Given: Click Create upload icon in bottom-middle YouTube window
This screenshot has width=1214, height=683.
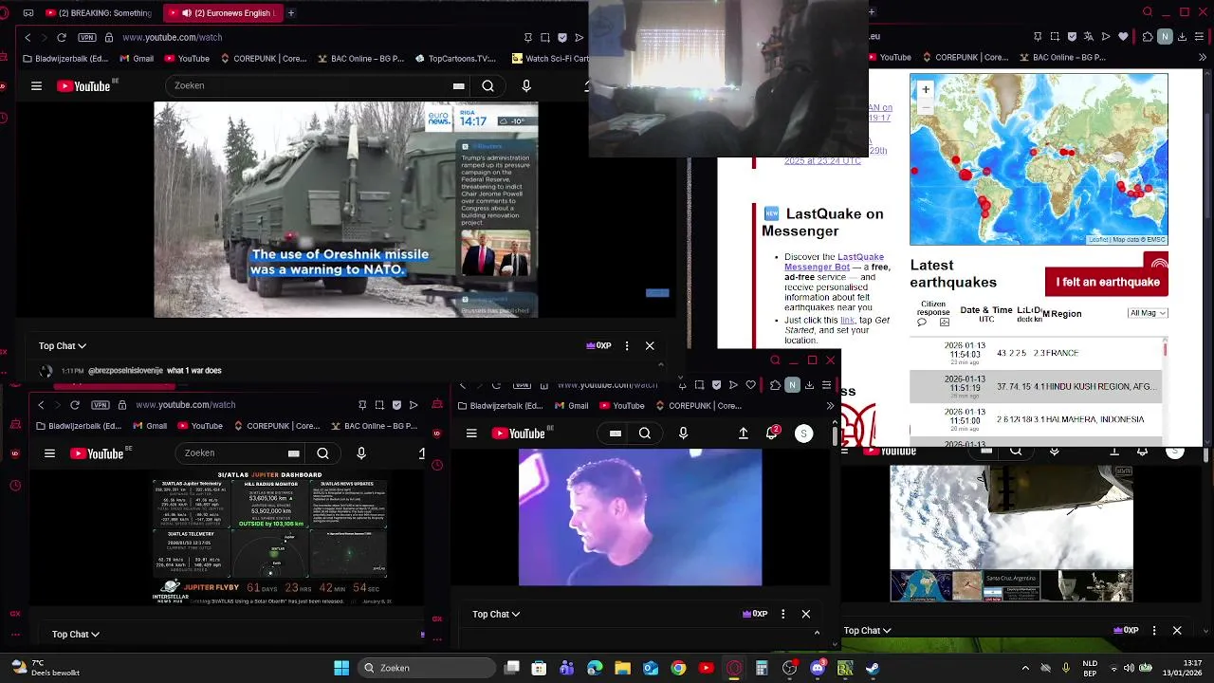Looking at the screenshot, I should coord(744,434).
